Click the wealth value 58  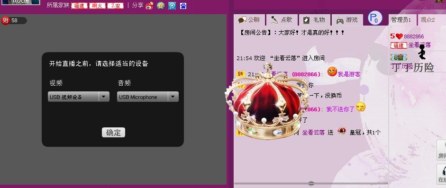pyautogui.click(x=14, y=21)
